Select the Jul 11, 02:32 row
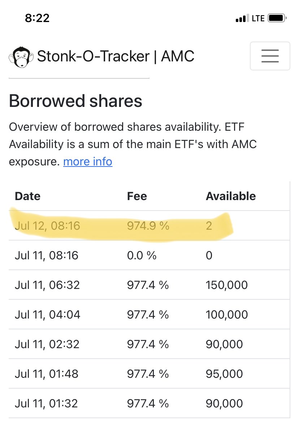This screenshot has width=299, height=424. 149,344
